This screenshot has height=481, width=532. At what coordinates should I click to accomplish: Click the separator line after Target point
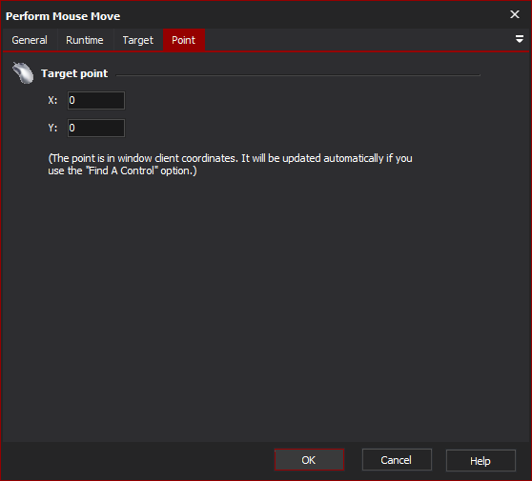(x=298, y=75)
